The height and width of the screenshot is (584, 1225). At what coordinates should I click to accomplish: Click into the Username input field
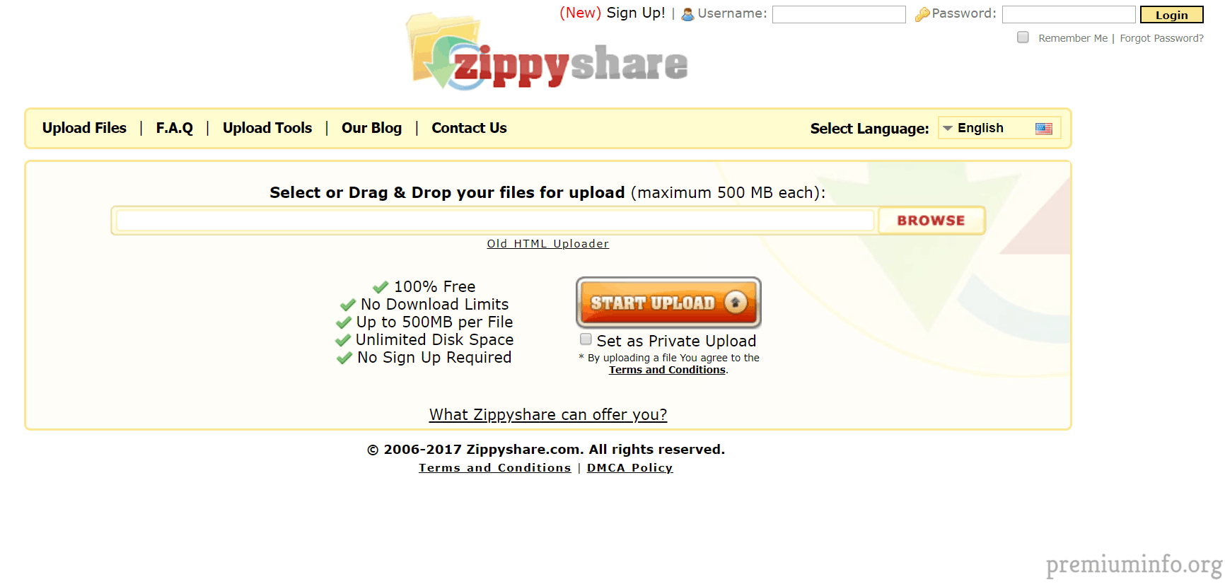pyautogui.click(x=839, y=14)
